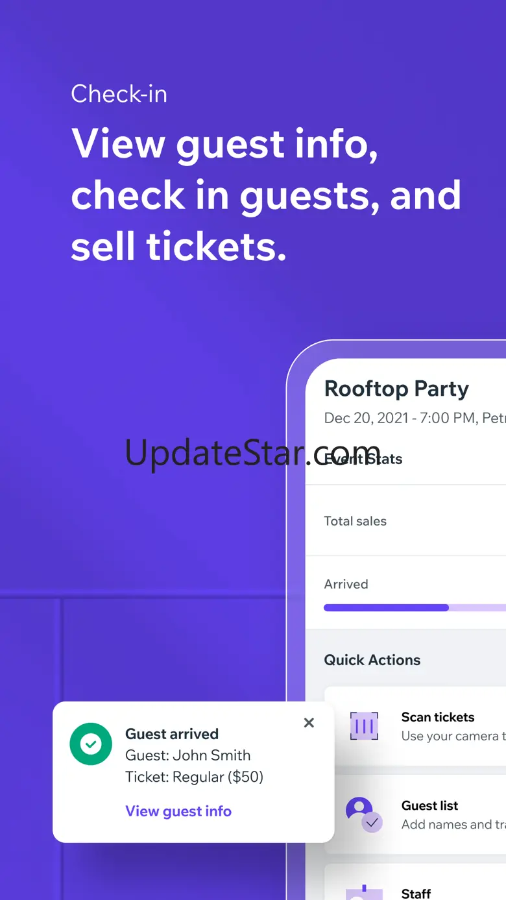Tap the Ticket: Regular ($50) line
This screenshot has height=900, width=506.
(x=195, y=777)
